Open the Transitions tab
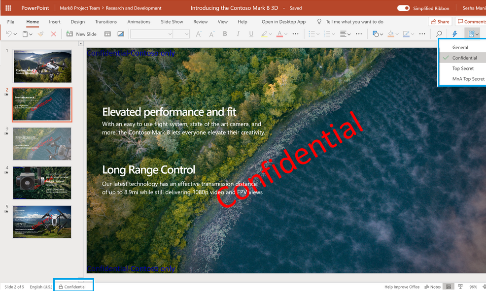 (x=106, y=22)
